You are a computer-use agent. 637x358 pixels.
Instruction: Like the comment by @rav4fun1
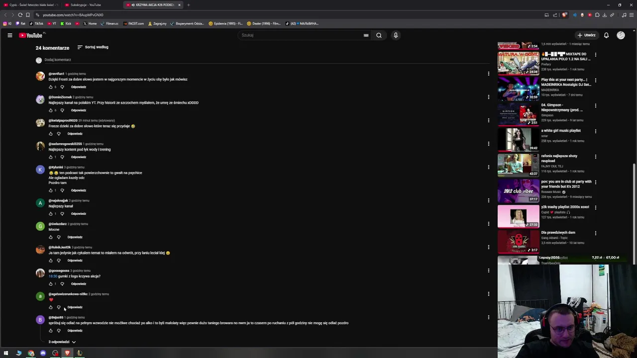pyautogui.click(x=50, y=87)
